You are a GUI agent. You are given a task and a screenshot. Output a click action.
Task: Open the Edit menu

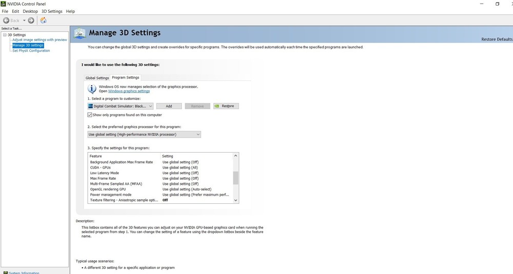[x=15, y=11]
